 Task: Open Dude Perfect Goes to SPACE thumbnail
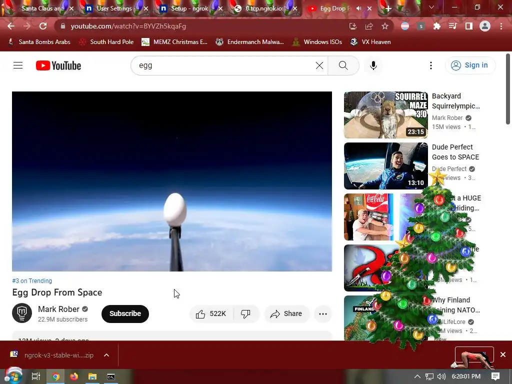click(x=386, y=166)
